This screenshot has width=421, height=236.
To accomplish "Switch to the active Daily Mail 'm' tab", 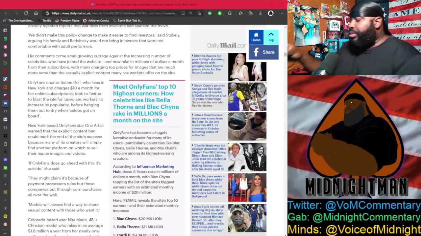I will pos(5,103).
